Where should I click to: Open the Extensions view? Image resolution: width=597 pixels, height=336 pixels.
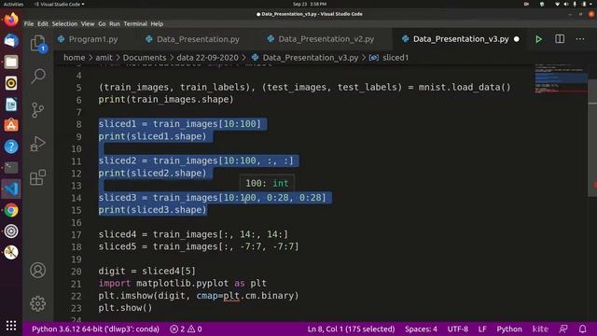37,177
